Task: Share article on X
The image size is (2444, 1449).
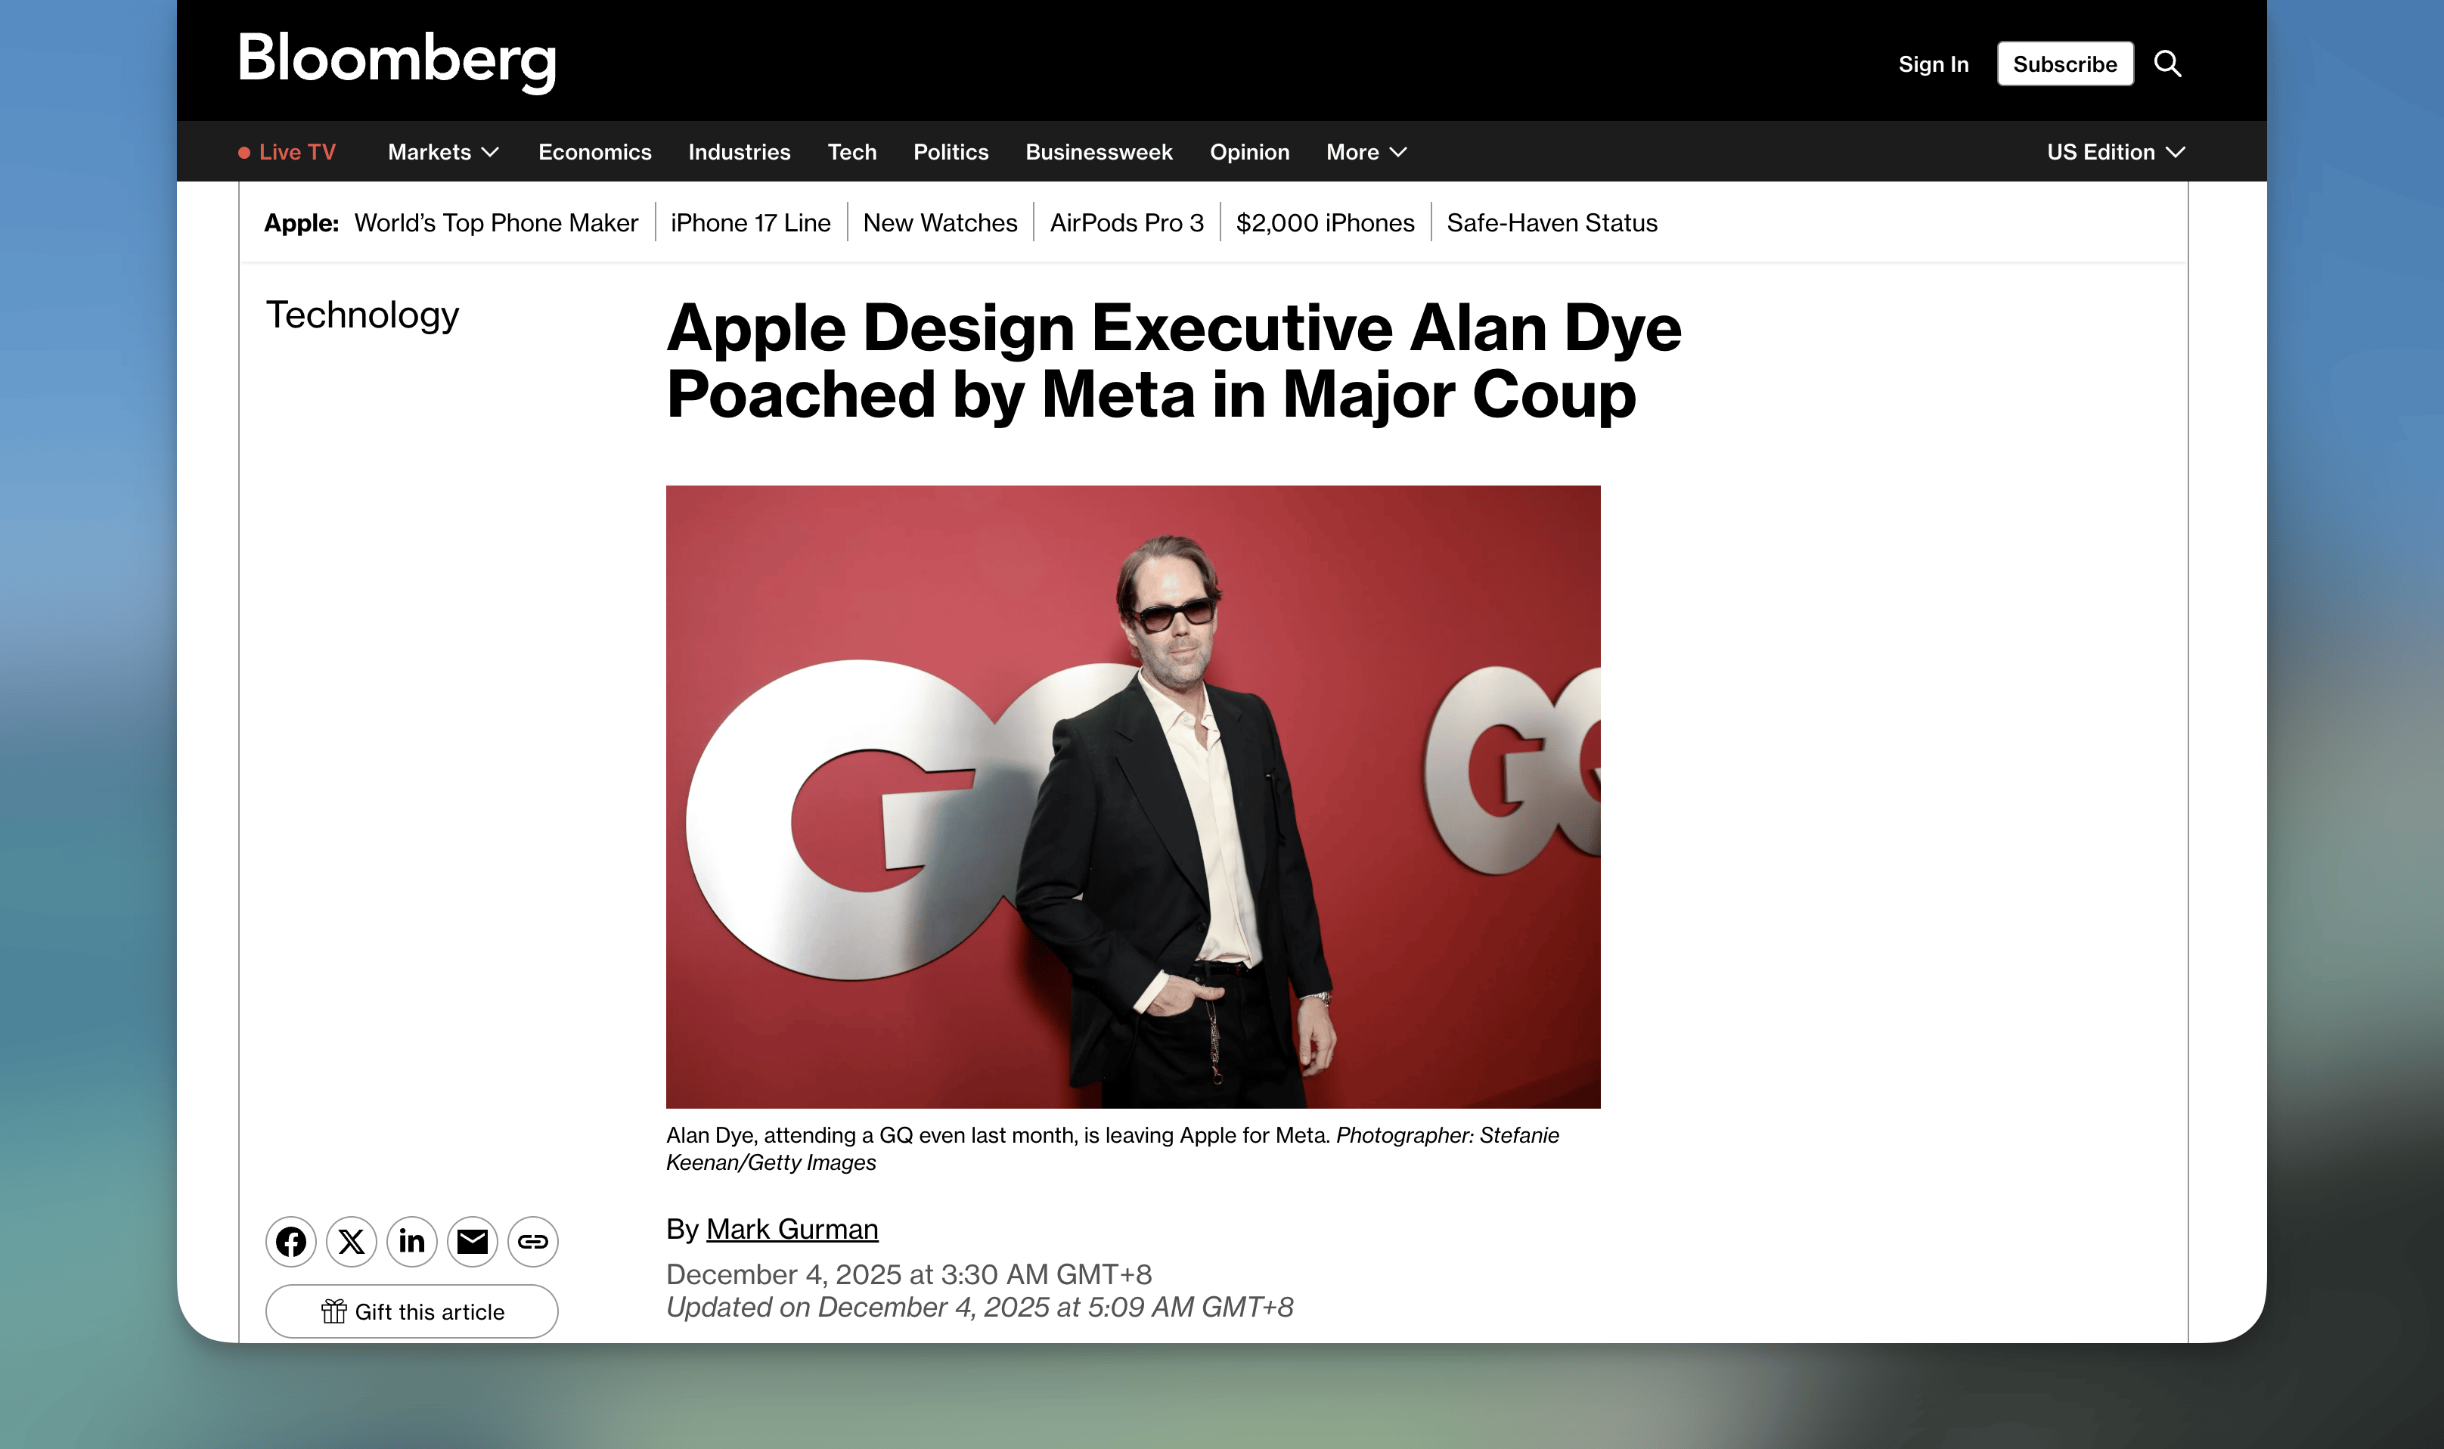Action: (x=352, y=1241)
